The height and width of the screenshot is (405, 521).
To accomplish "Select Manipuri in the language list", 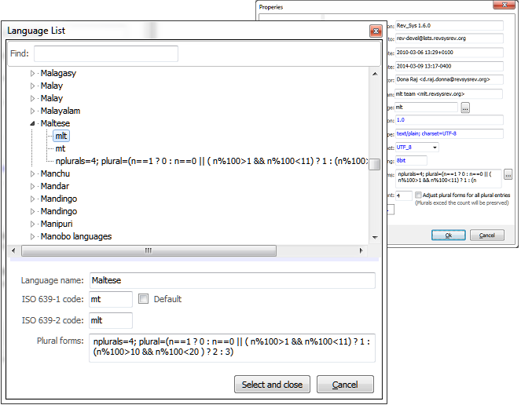I will 57,224.
